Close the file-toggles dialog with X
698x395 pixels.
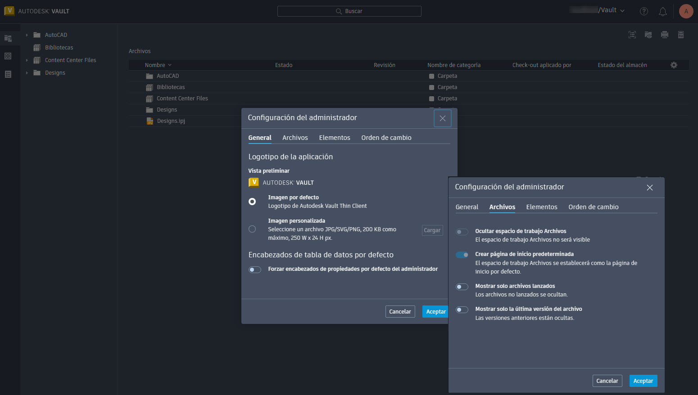[650, 188]
